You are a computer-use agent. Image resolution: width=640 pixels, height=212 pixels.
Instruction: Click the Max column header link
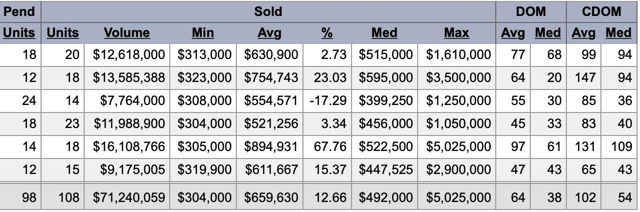pyautogui.click(x=456, y=33)
